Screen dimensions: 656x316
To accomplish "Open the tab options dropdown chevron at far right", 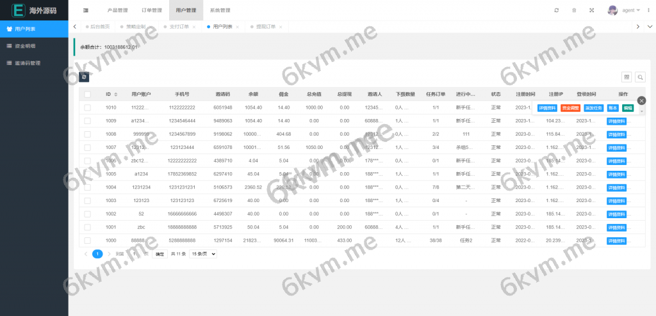I will [650, 27].
